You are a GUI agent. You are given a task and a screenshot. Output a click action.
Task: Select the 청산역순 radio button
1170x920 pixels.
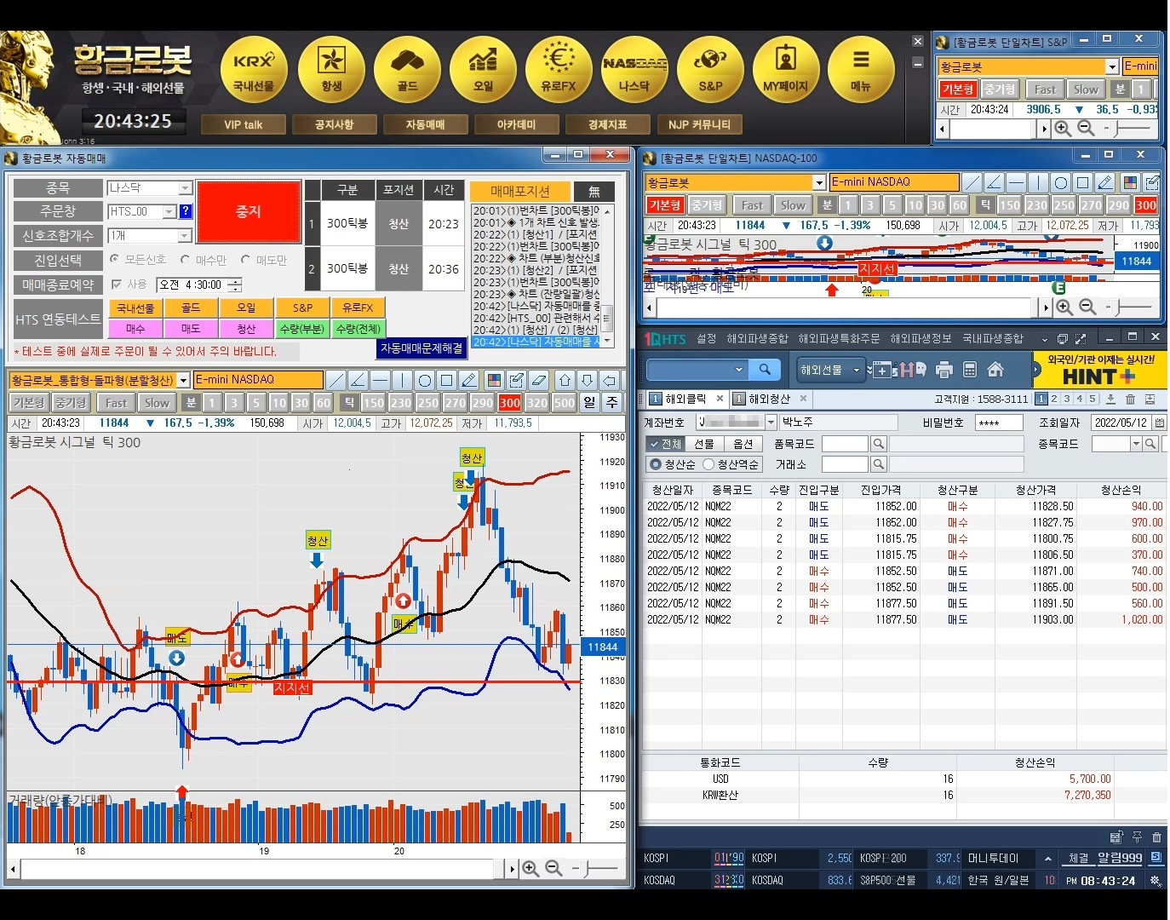708,464
